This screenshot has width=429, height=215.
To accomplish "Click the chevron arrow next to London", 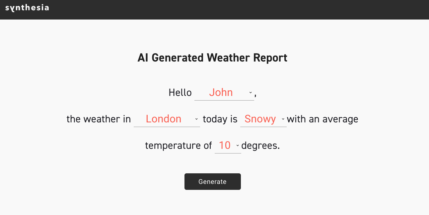I will [x=196, y=119].
